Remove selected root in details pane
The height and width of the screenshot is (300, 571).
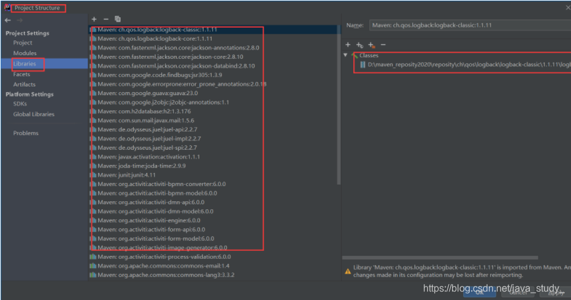tap(383, 45)
